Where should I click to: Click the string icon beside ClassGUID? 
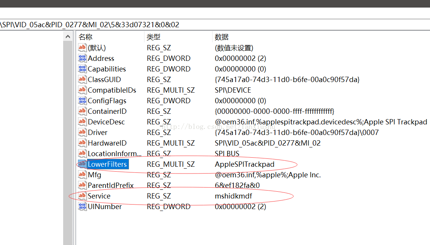82,79
